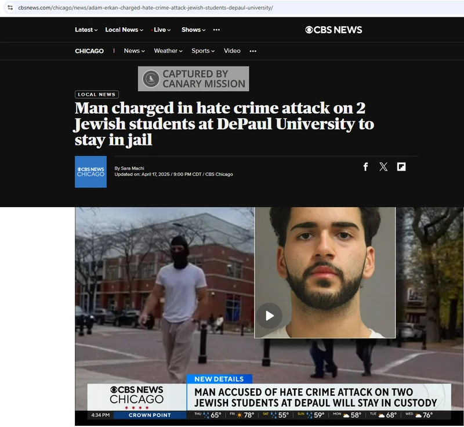Open Chicago sub-navigation ellipsis menu
This screenshot has height=427, width=464.
[253, 51]
